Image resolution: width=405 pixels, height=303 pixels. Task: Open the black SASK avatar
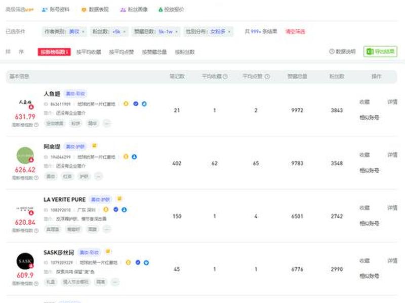click(x=25, y=261)
